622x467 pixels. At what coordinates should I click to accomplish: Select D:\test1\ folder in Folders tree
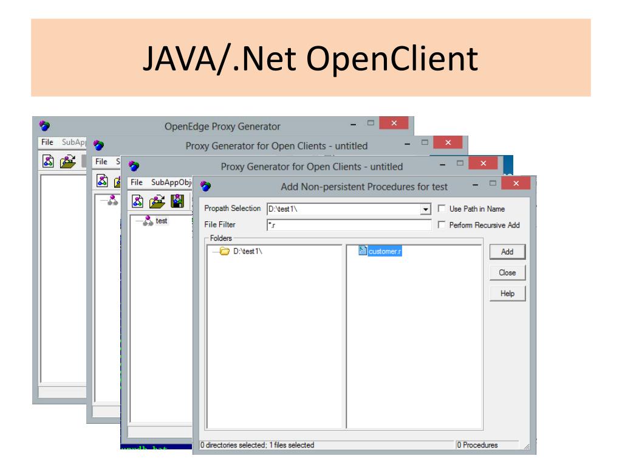coord(248,251)
